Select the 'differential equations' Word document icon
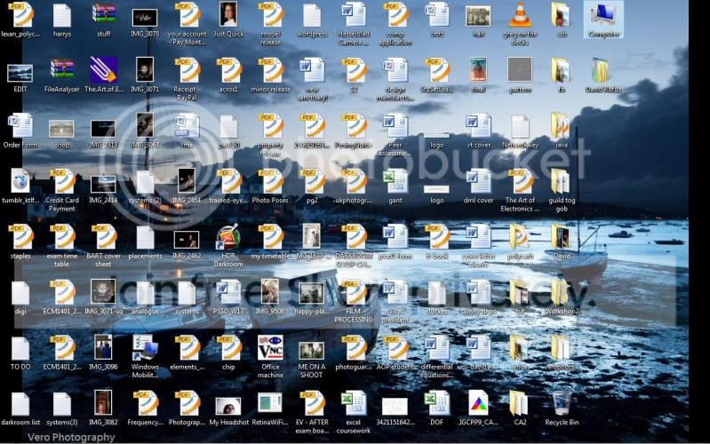The height and width of the screenshot is (444, 710). pos(437,348)
